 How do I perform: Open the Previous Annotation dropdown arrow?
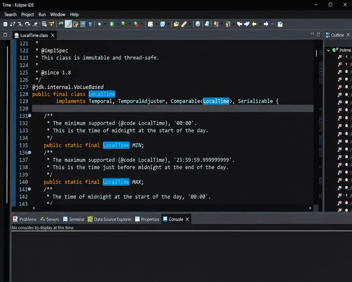(233, 24)
